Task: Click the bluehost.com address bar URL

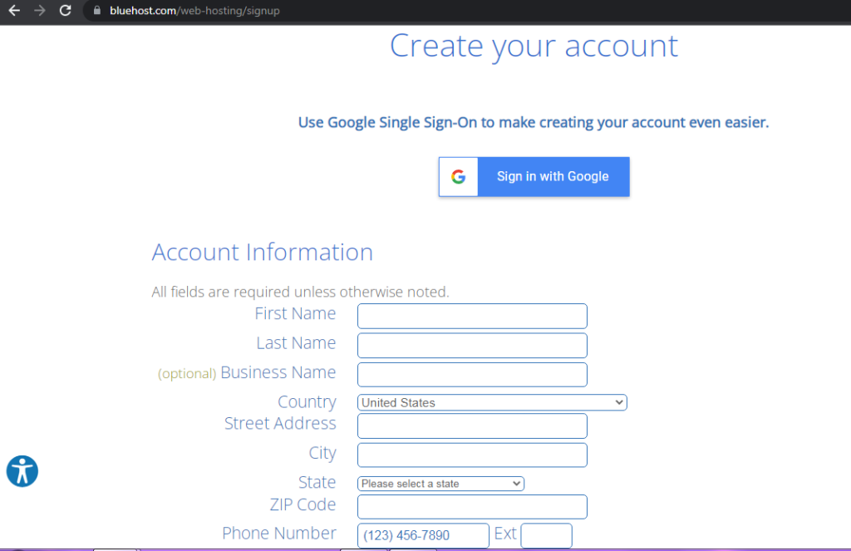Action: pyautogui.click(x=194, y=10)
